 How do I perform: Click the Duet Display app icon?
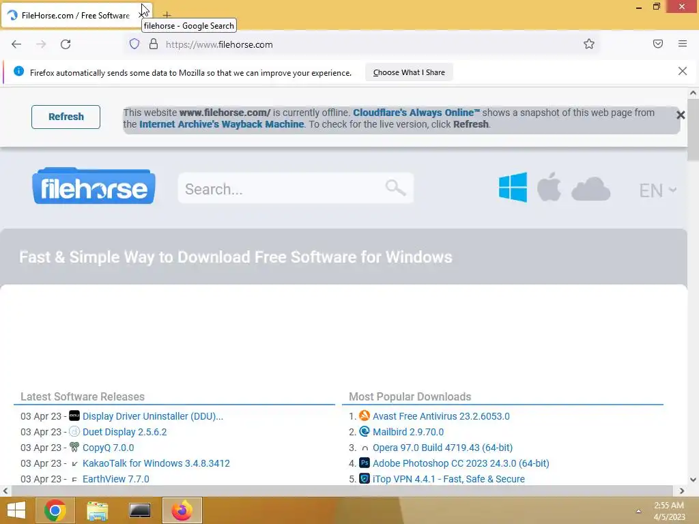click(x=74, y=431)
